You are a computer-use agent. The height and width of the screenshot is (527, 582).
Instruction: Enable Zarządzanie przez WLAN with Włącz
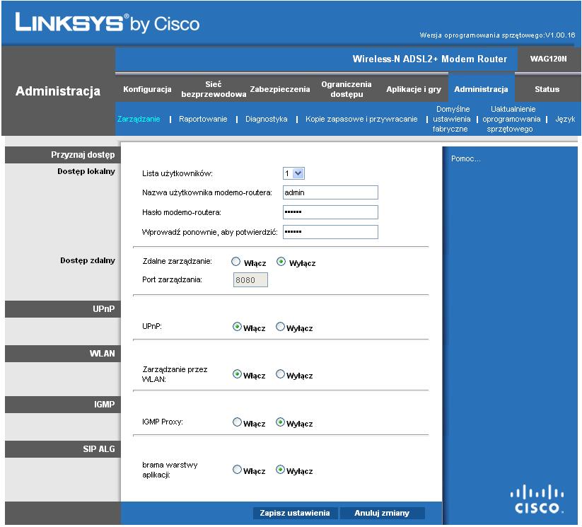(x=237, y=373)
